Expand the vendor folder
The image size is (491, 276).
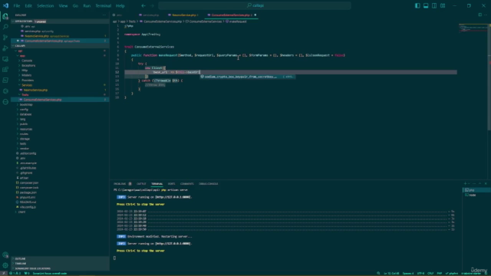click(x=24, y=148)
